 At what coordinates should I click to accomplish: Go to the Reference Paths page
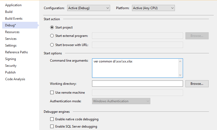click(16, 52)
